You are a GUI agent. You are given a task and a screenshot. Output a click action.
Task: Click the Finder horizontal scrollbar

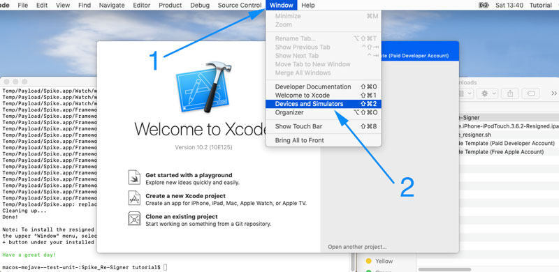tap(446, 269)
